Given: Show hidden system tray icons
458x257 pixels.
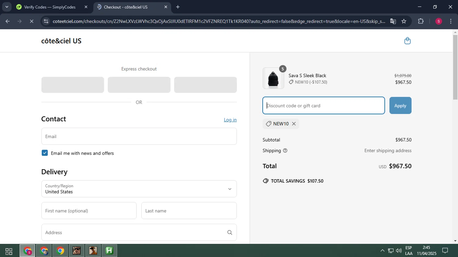Looking at the screenshot, I should tap(382, 251).
